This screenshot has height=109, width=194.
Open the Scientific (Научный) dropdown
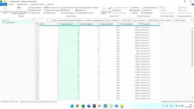coord(134,13)
